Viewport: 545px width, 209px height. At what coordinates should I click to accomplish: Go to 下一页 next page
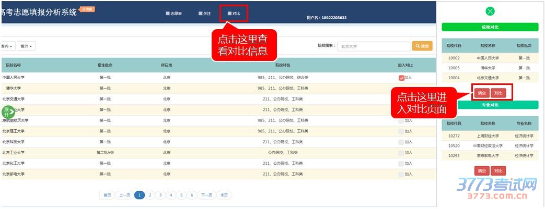[x=206, y=195]
